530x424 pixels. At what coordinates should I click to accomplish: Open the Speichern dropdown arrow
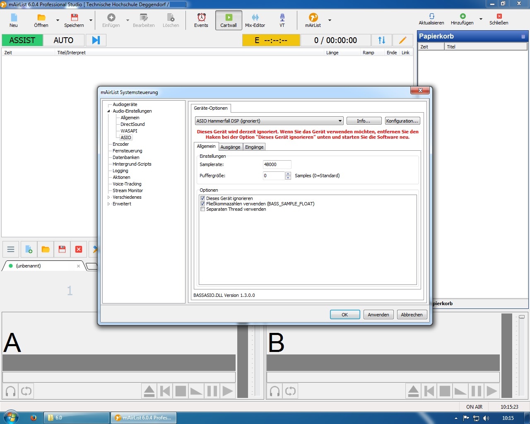tap(91, 20)
